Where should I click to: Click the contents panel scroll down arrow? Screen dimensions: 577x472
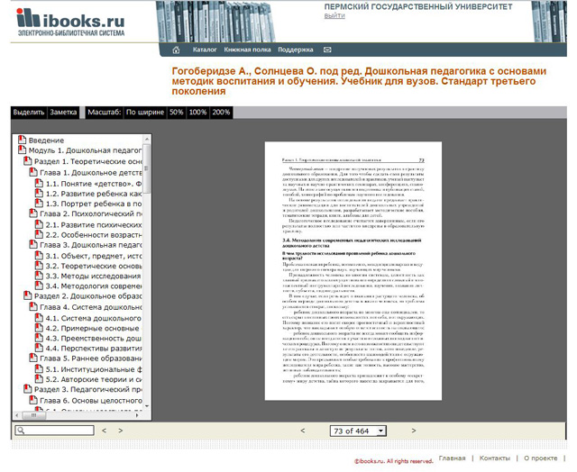tap(147, 406)
